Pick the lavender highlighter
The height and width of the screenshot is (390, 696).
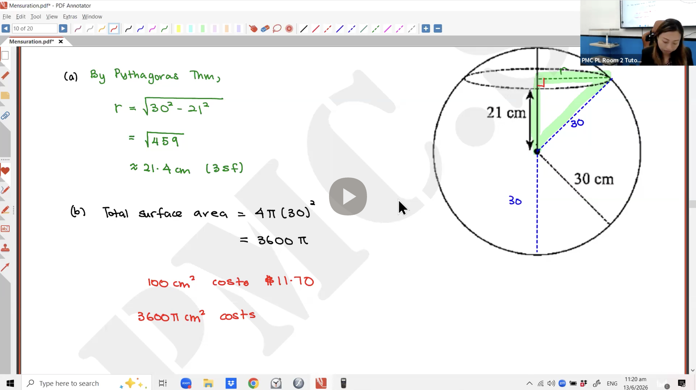(x=239, y=28)
